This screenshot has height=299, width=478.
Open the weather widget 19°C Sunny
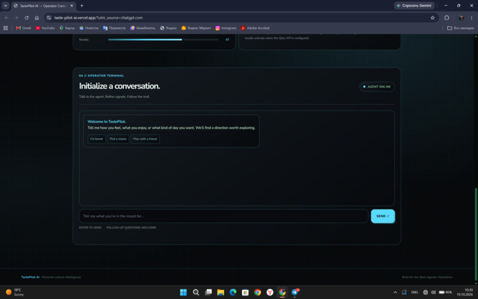[x=15, y=292]
